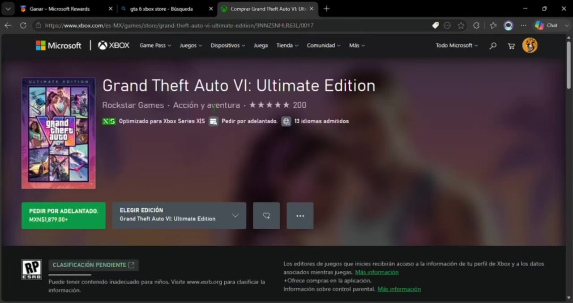Expand the arrow beside Copilot Chat
This screenshot has width=573, height=303.
coord(566,25)
